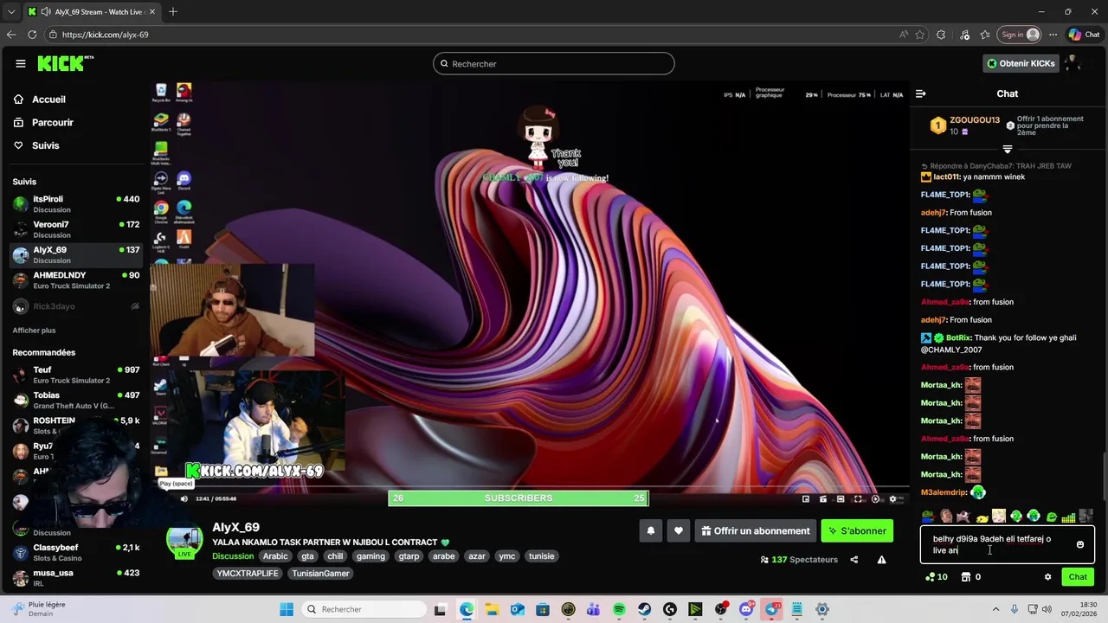Open offline Rick3dayo channel
This screenshot has width=1108, height=623.
click(76, 306)
